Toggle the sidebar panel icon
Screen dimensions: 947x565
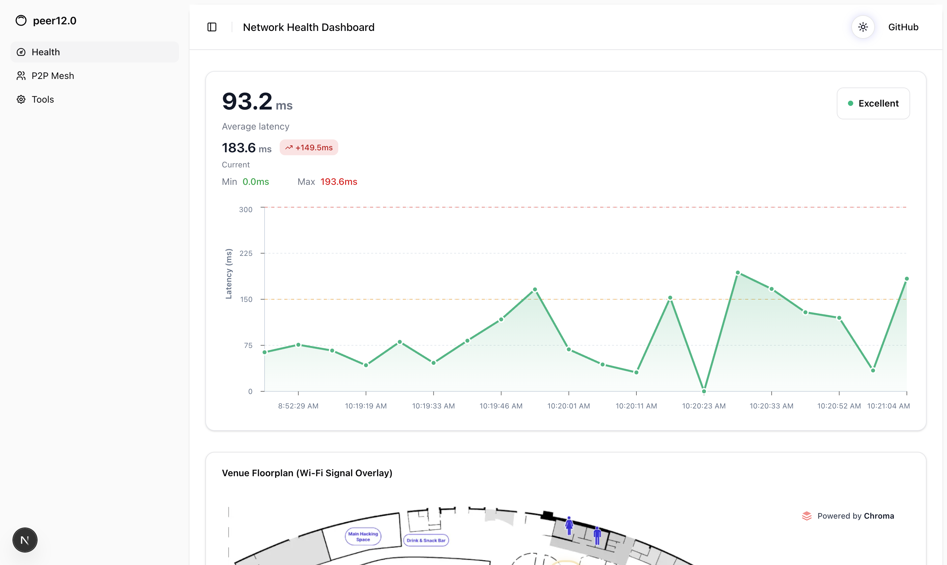pyautogui.click(x=212, y=27)
